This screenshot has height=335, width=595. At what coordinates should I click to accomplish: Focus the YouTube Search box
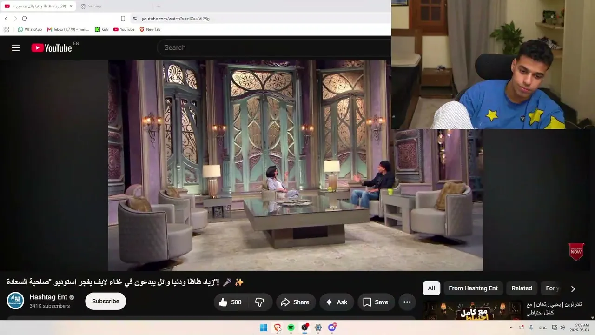coord(274,47)
